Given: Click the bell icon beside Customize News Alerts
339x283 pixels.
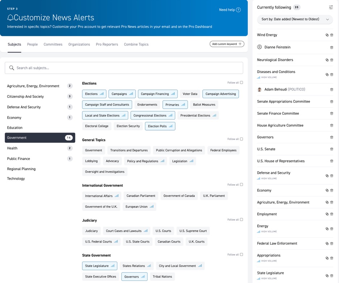Looking at the screenshot, I should (x=10, y=17).
